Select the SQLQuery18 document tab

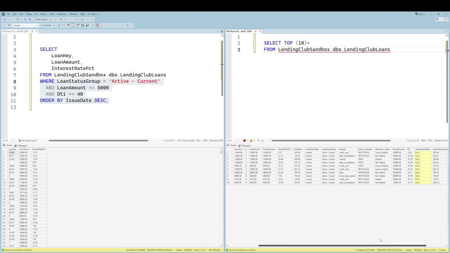[239, 31]
